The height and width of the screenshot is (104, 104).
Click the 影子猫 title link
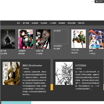[3, 51]
